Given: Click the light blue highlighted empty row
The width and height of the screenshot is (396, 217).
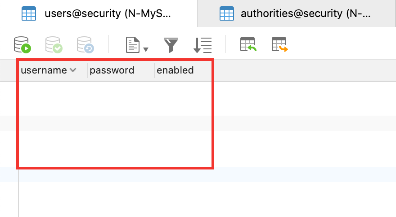Looking at the screenshot, I should point(198,174).
